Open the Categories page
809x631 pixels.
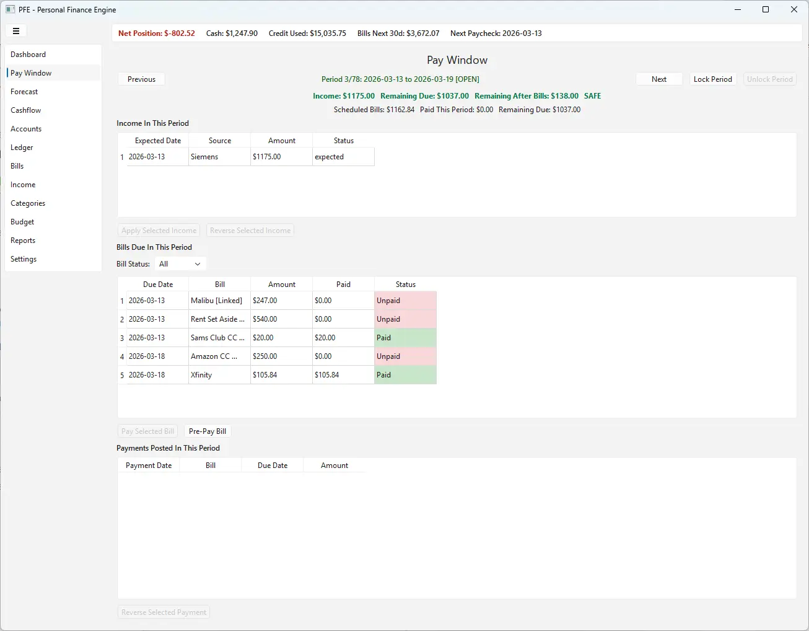coord(53,203)
